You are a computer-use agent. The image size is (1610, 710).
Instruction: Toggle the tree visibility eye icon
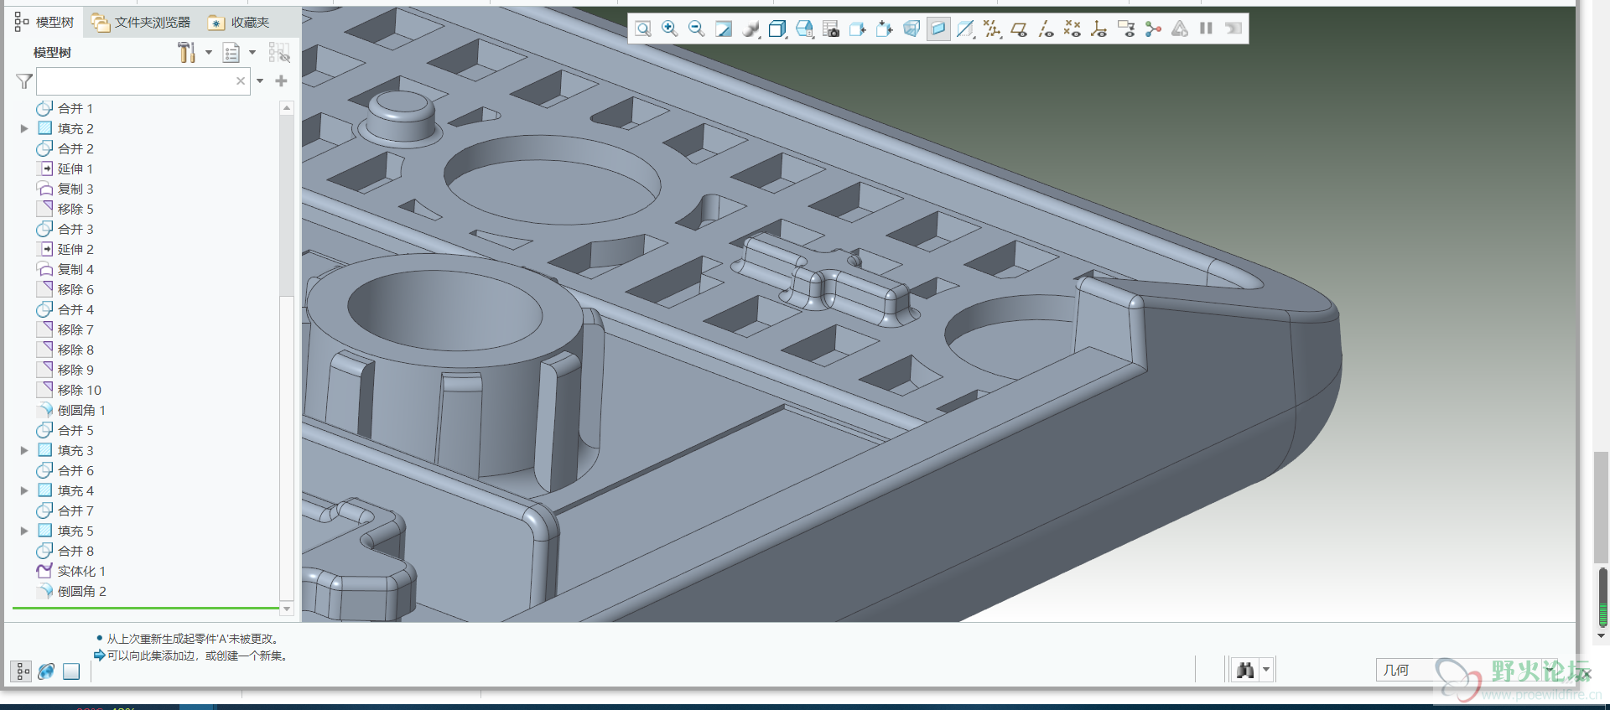(x=279, y=53)
